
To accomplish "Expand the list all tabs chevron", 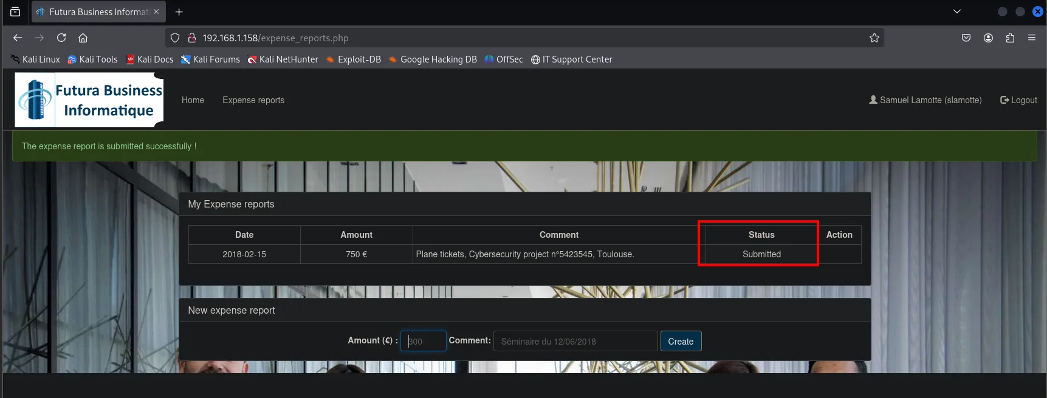I will click(x=957, y=12).
